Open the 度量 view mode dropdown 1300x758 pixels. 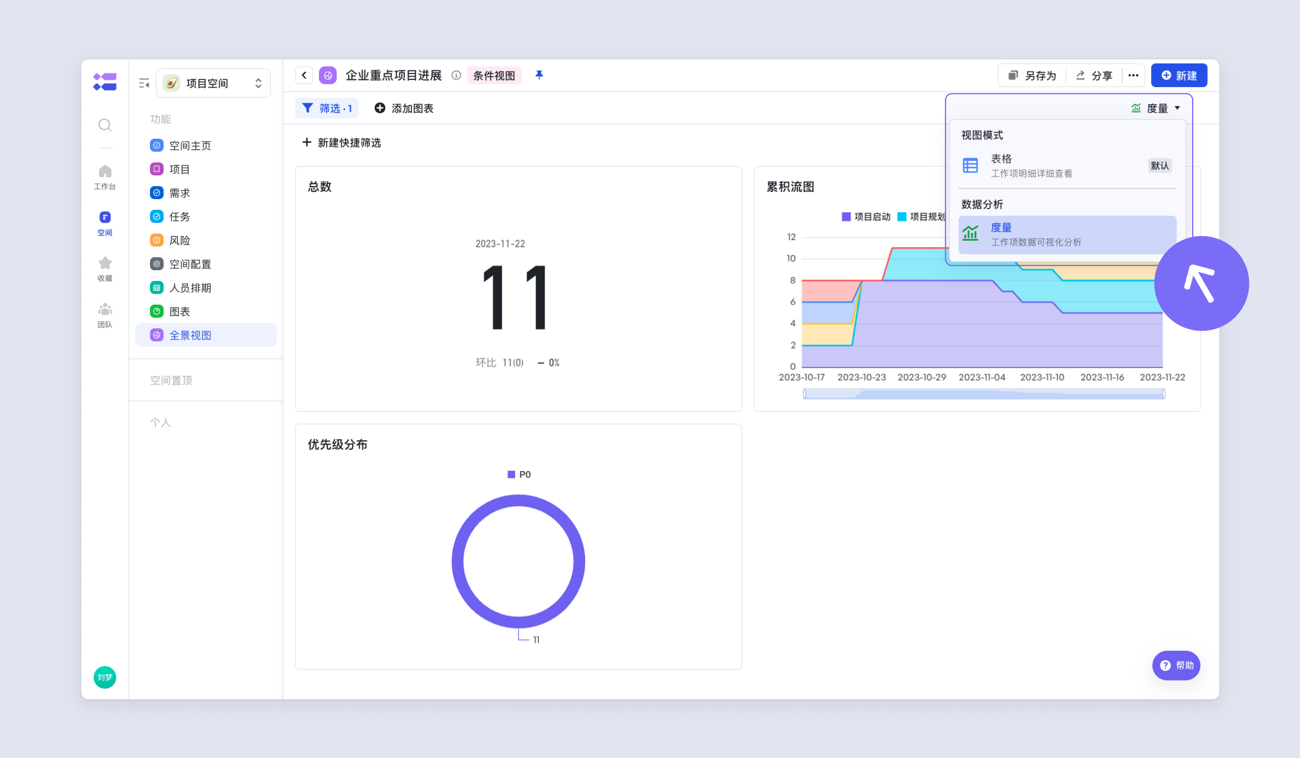(1156, 108)
